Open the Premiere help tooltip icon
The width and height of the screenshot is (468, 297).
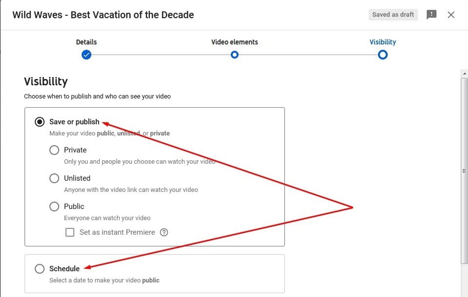pyautogui.click(x=164, y=232)
